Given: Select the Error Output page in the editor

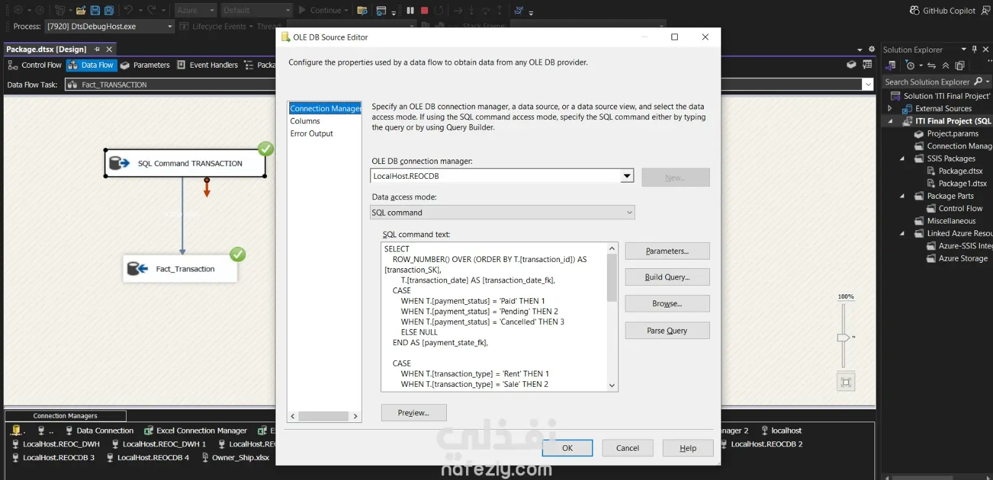Looking at the screenshot, I should pos(312,134).
